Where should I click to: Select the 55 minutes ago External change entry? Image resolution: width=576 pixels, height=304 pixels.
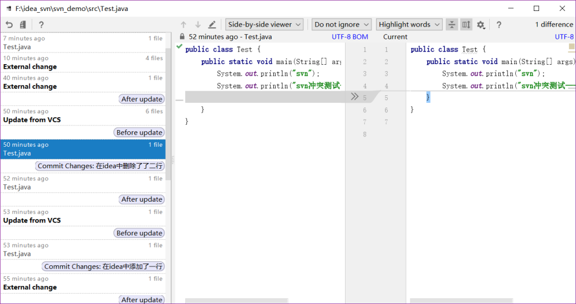coord(83,283)
